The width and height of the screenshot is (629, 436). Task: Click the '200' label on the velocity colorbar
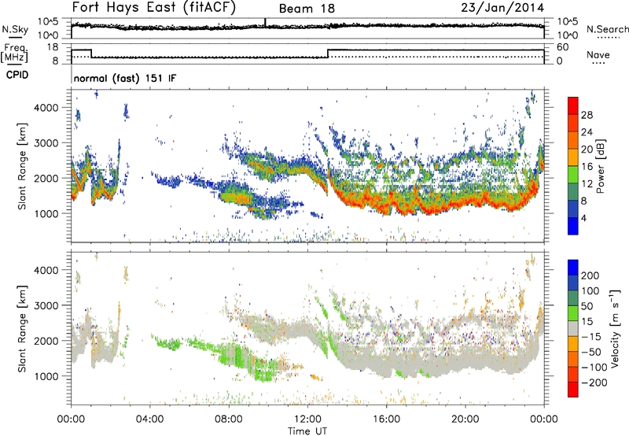pyautogui.click(x=590, y=275)
